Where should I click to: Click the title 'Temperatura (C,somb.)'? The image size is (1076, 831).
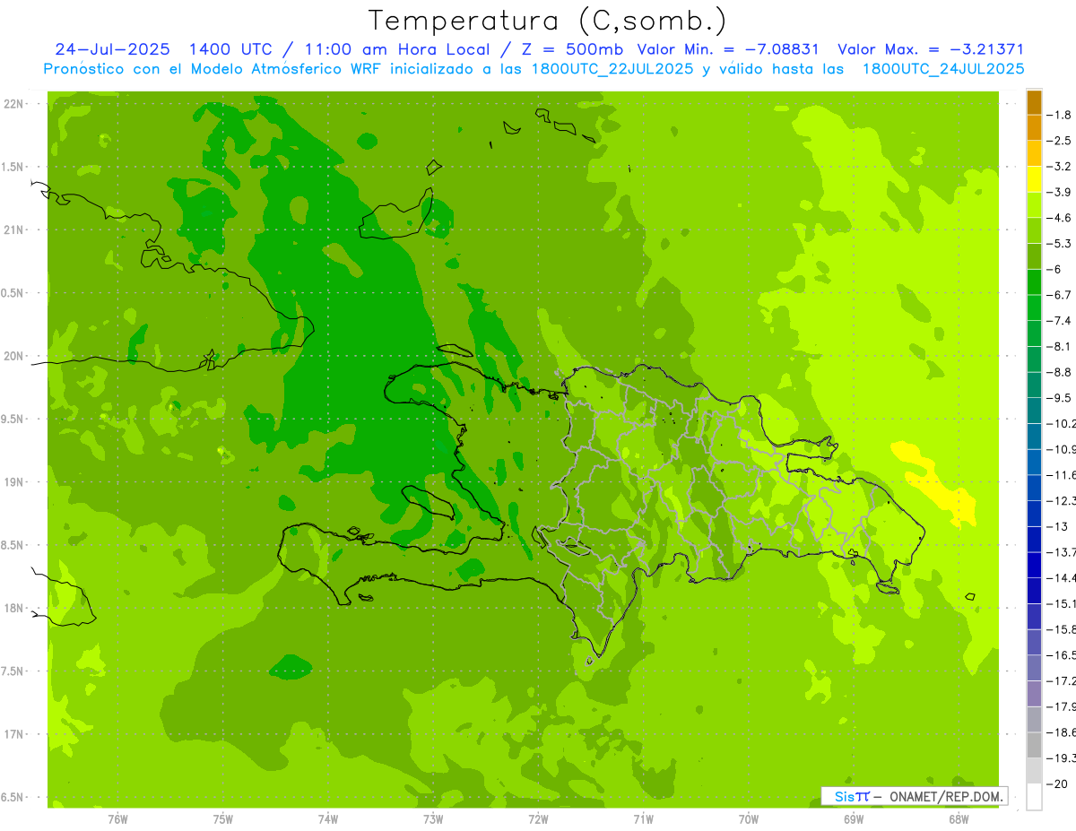547,21
